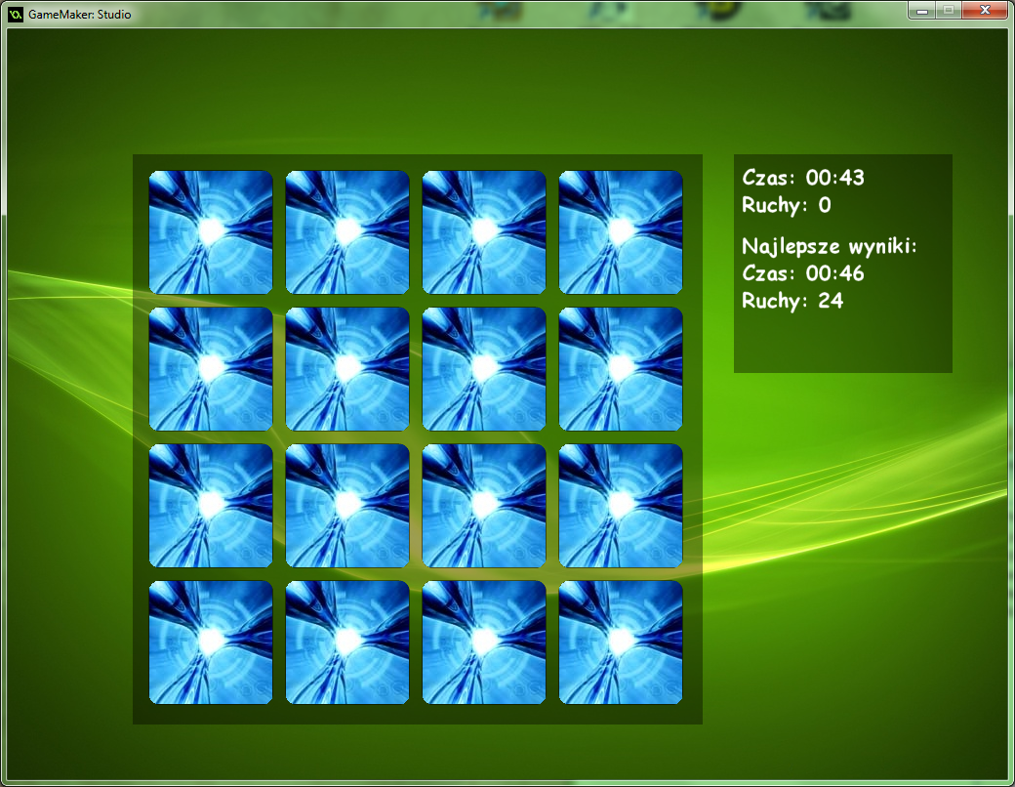Image resolution: width=1015 pixels, height=787 pixels.
Task: Reveal the last card in the third row
Action: [621, 506]
